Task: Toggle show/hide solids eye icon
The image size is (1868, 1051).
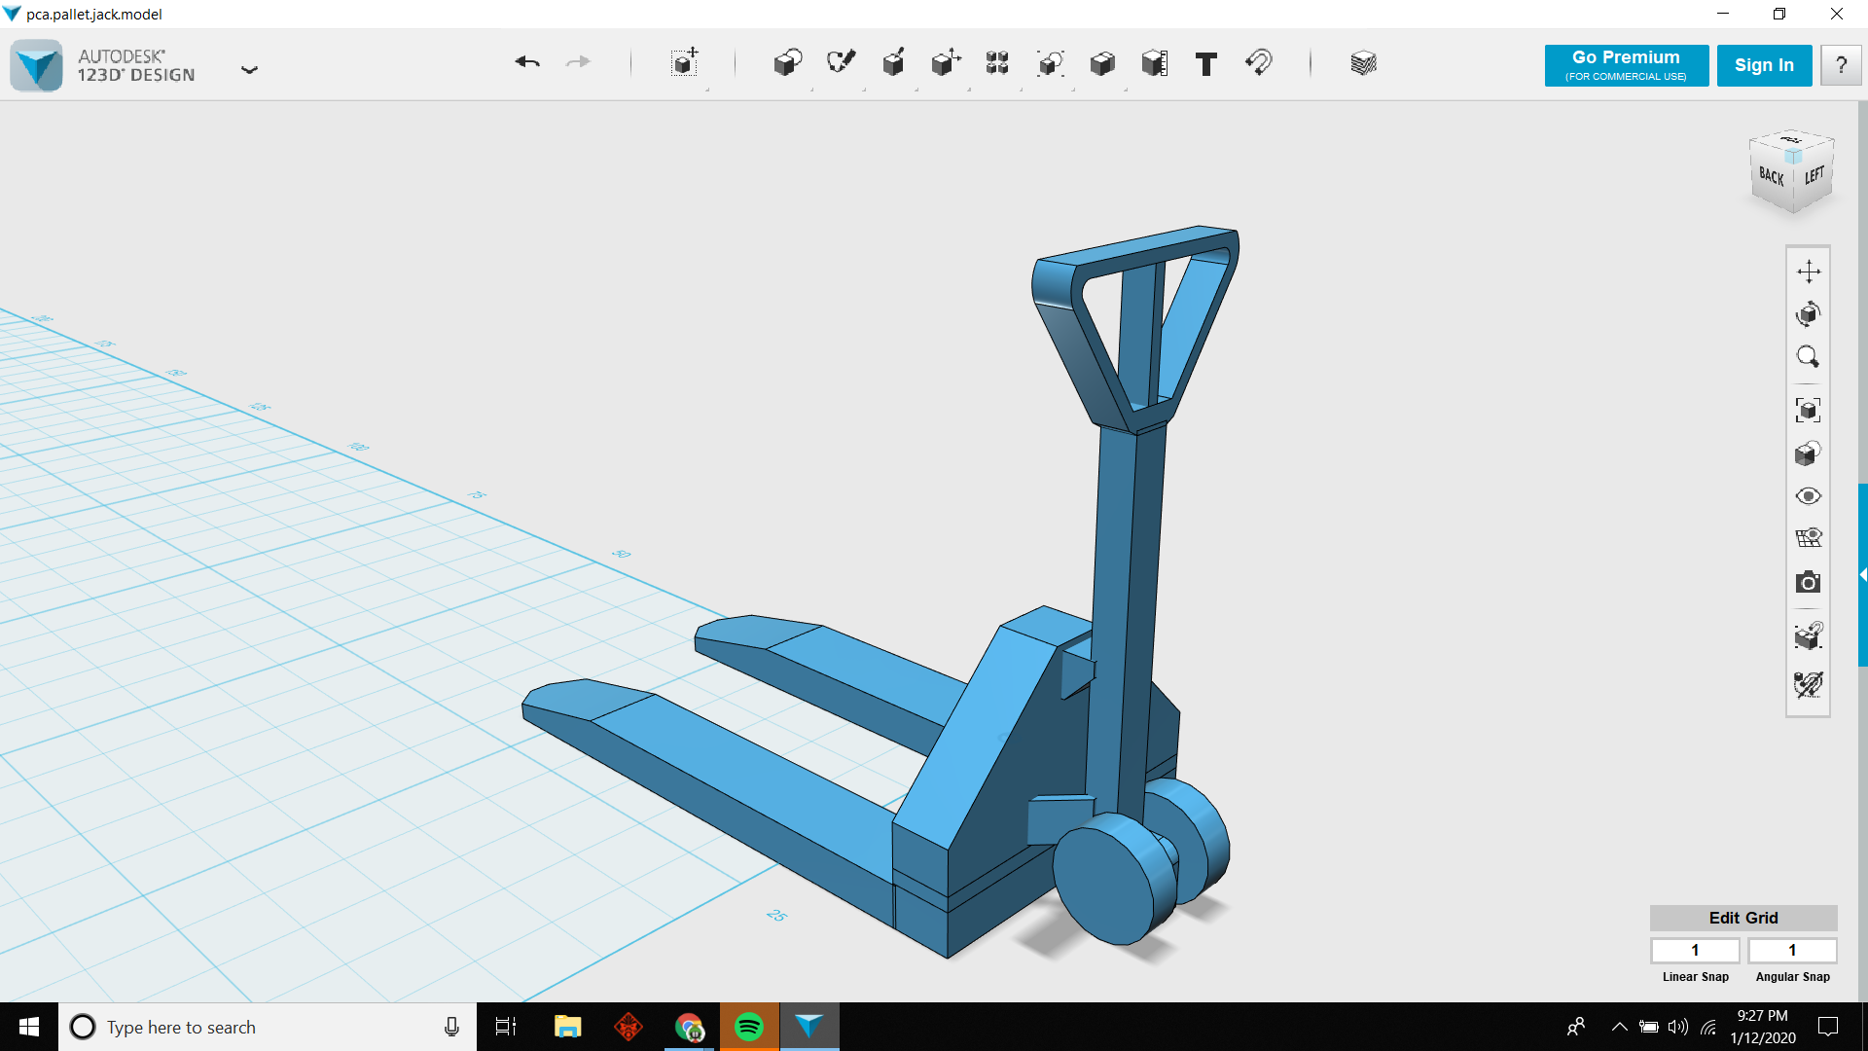Action: 1809,496
